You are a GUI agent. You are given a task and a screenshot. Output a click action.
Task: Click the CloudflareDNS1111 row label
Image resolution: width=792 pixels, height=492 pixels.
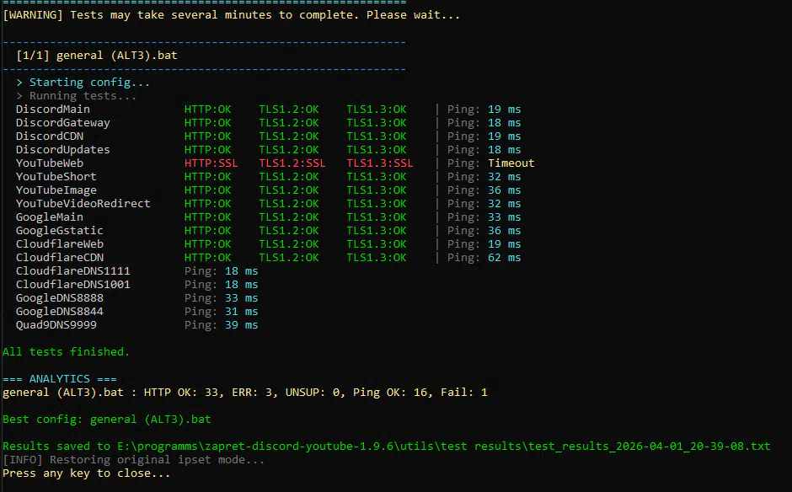point(72,271)
